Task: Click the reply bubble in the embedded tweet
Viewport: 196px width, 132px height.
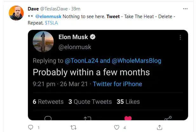Action: [48, 118]
